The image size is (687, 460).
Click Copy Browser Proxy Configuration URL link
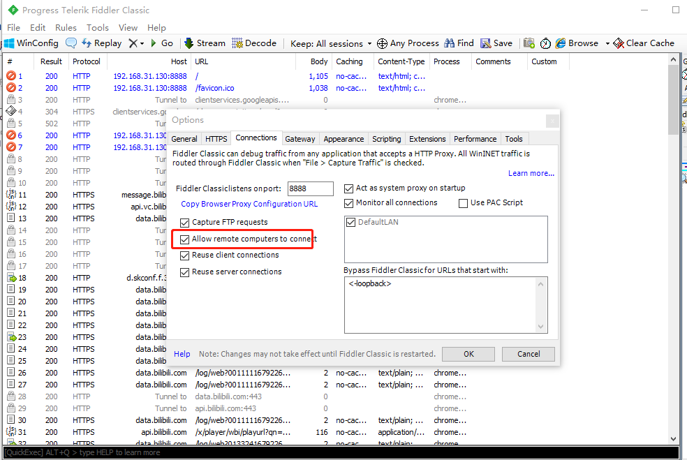coord(249,204)
